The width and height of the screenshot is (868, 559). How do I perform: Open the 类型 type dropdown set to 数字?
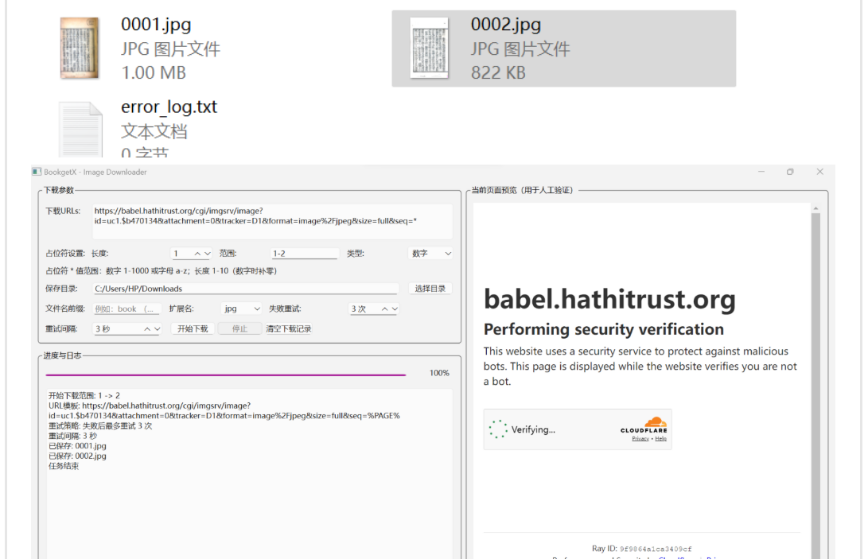tap(430, 254)
